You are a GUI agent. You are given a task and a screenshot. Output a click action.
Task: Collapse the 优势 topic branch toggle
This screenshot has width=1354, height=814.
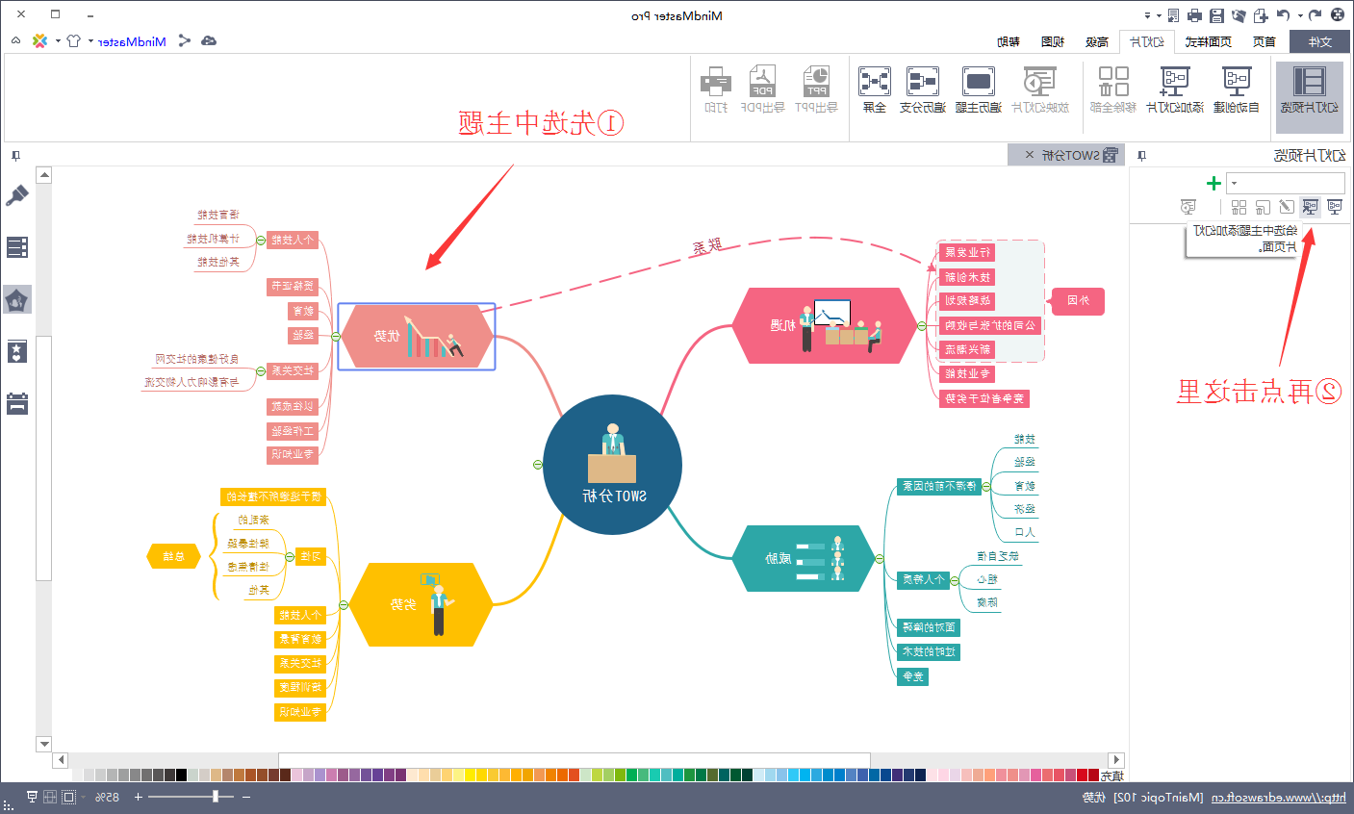pos(335,337)
